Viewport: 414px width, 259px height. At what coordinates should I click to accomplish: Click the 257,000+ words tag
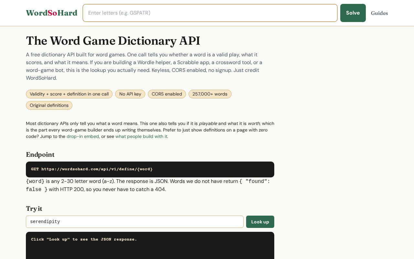coord(210,94)
